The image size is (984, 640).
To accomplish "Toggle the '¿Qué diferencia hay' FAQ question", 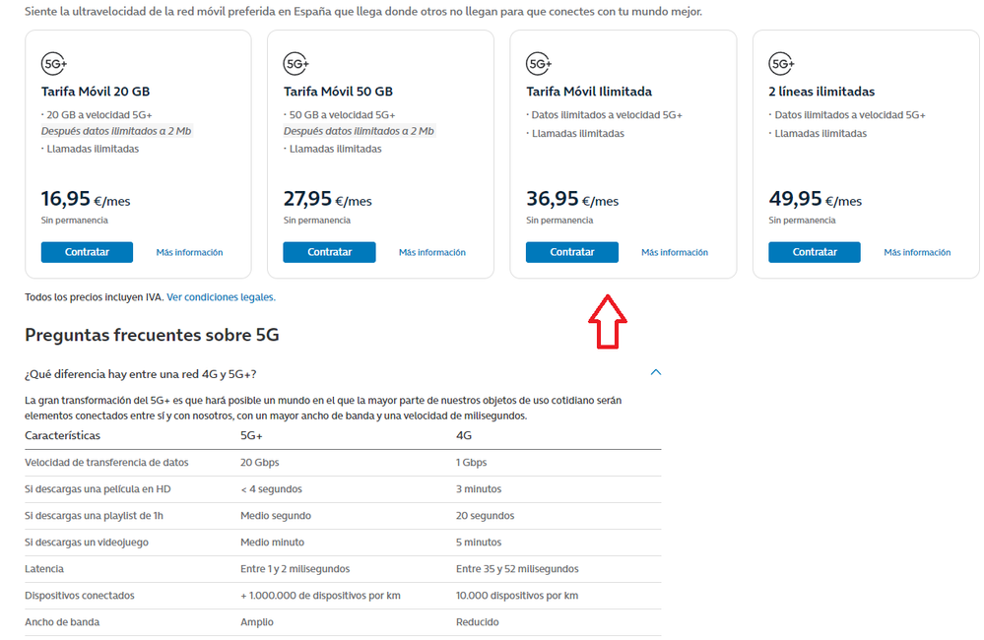I will (141, 374).
